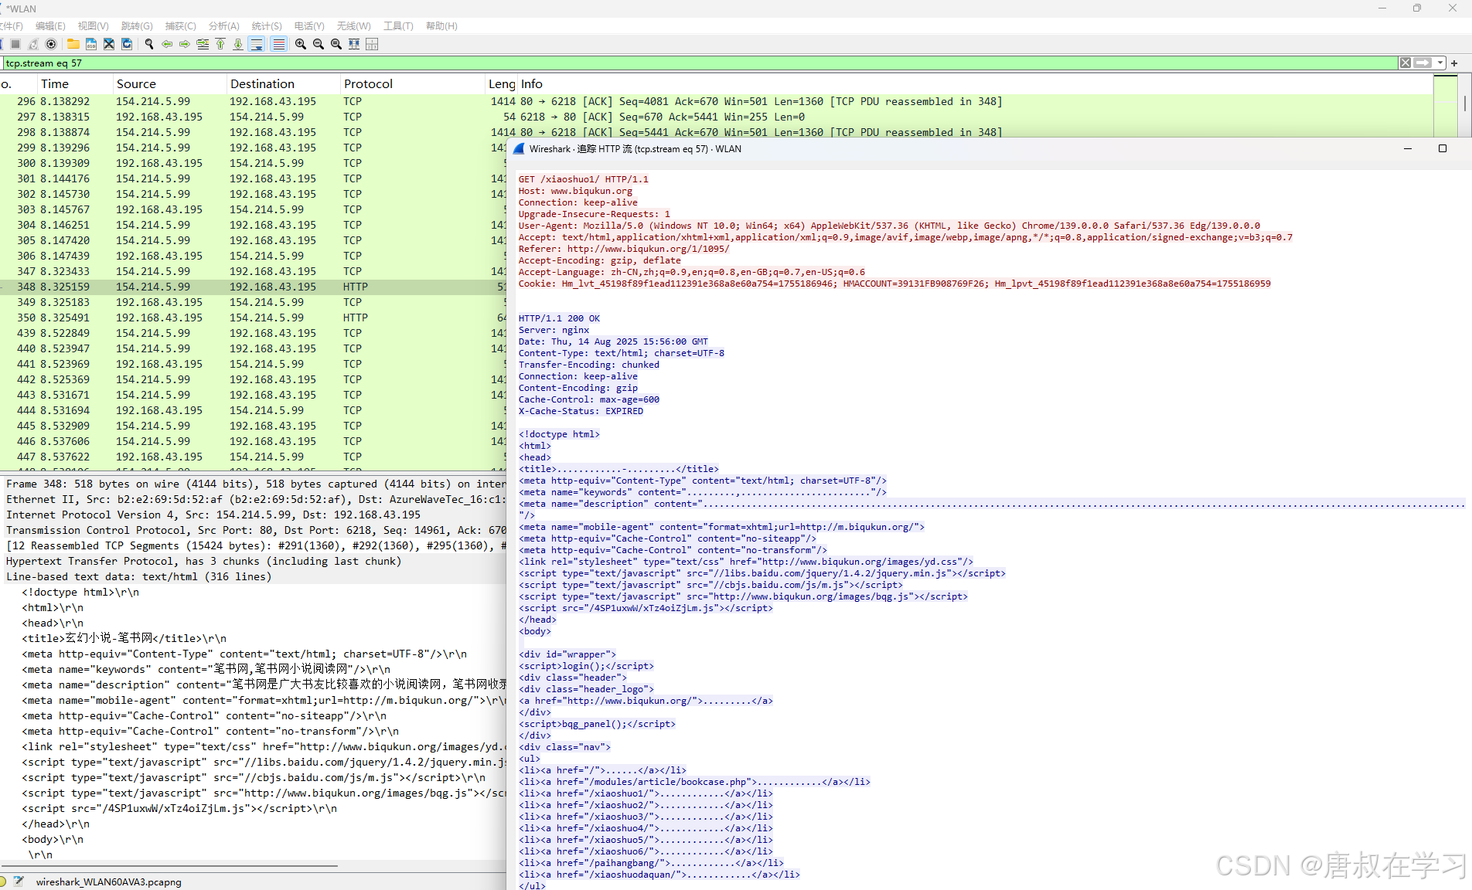Open the 帮助(H) menu

click(442, 26)
